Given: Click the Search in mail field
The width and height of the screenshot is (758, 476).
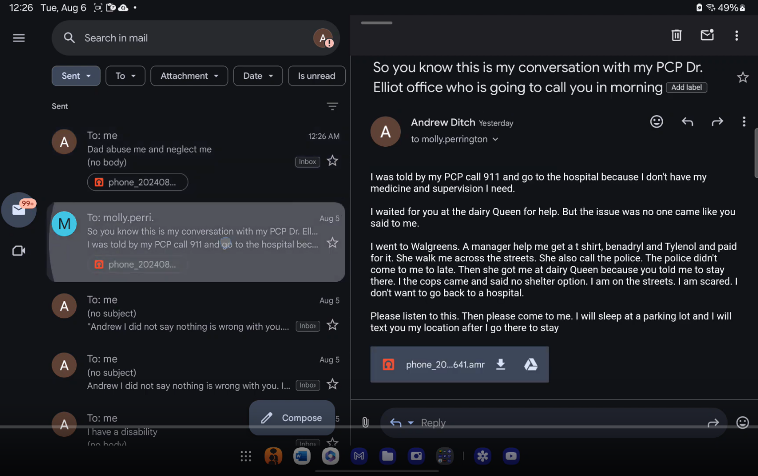Looking at the screenshot, I should (x=196, y=38).
